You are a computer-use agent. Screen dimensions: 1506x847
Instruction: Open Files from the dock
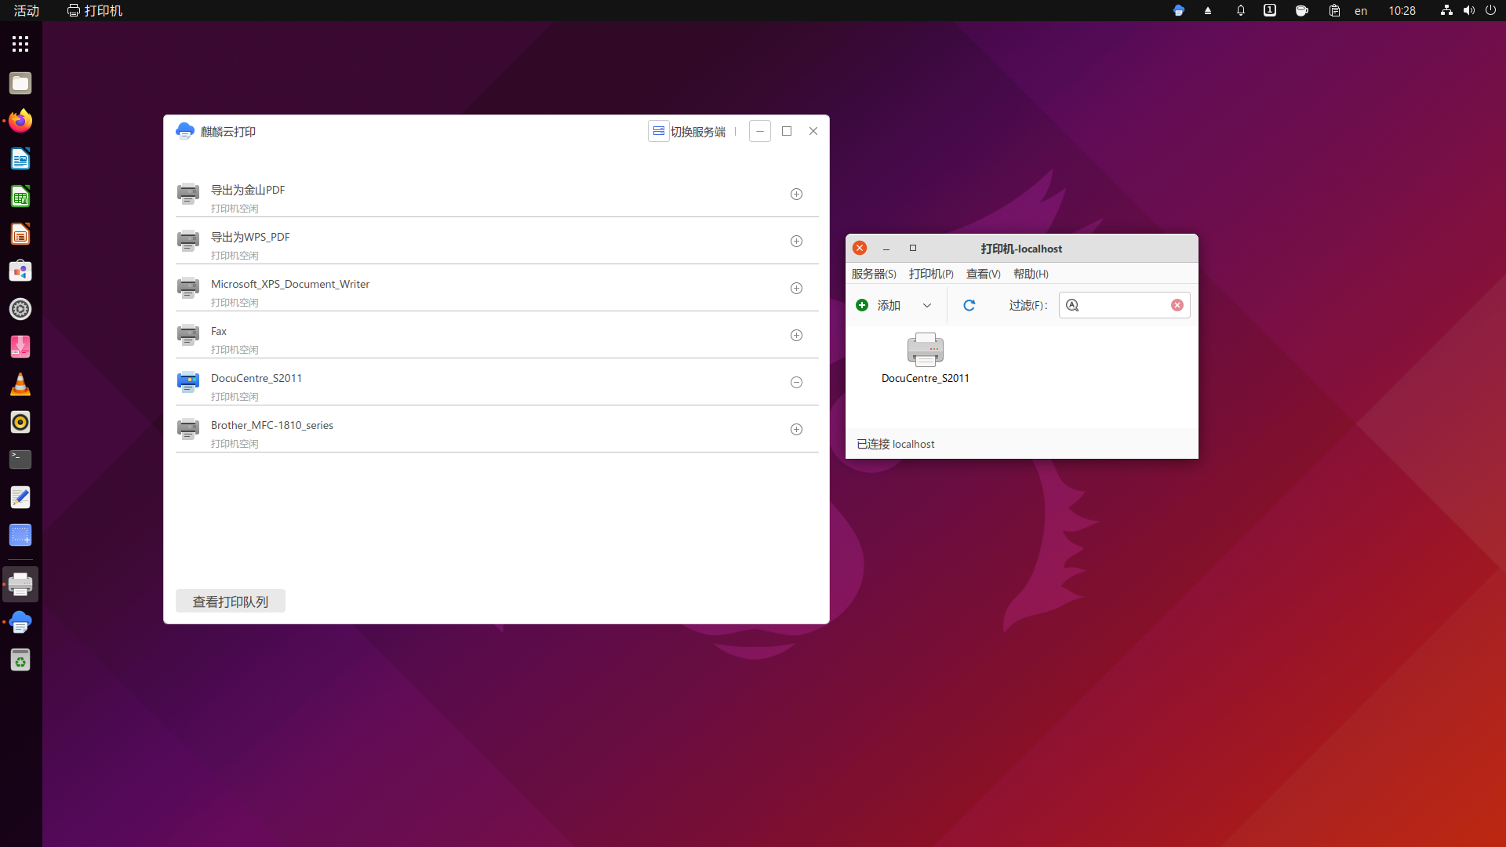20,83
